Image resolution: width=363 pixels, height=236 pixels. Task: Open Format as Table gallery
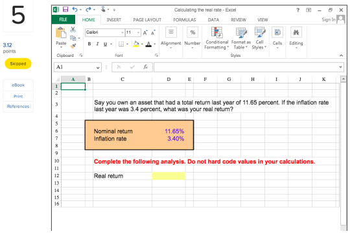[241, 38]
